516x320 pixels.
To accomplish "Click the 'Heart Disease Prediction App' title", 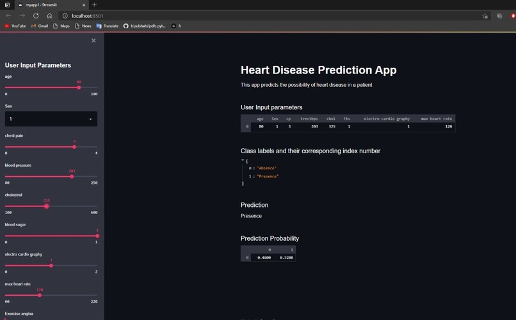I will pos(319,70).
